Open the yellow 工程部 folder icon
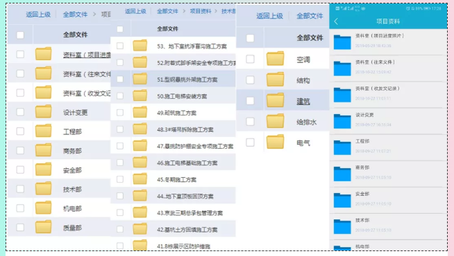The width and height of the screenshot is (454, 256). pos(44,131)
